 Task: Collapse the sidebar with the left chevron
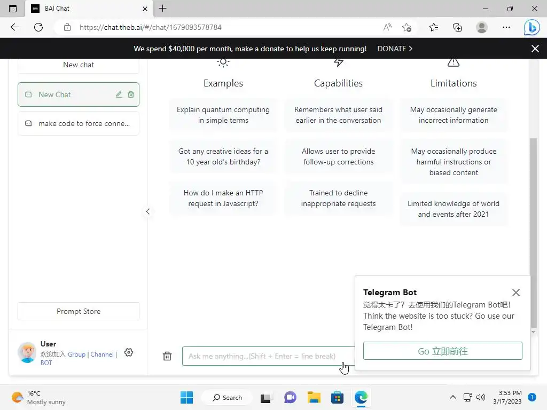[x=148, y=211]
